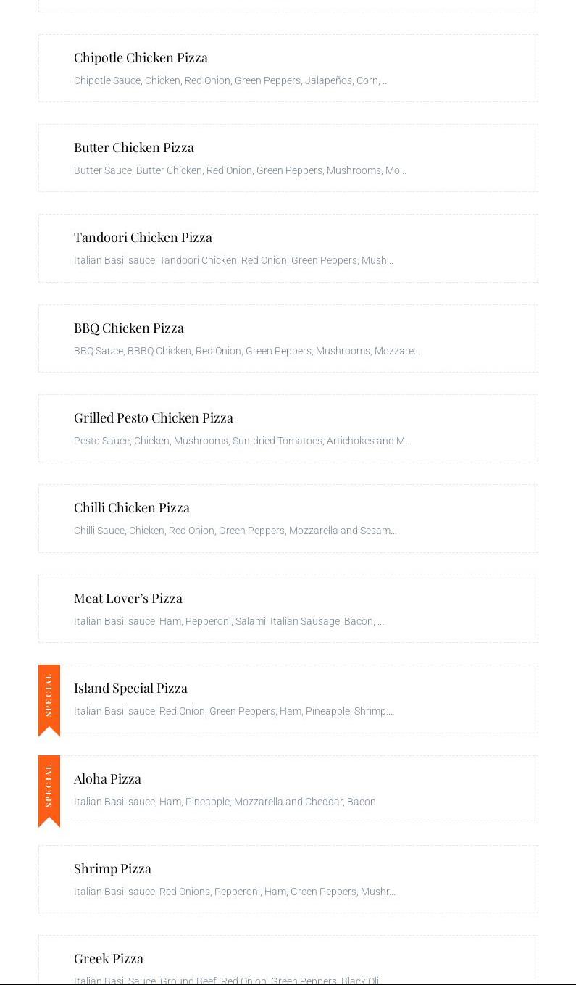This screenshot has width=576, height=985.
Task: Click the Aloha Pizza ingredient description
Action: 225,802
